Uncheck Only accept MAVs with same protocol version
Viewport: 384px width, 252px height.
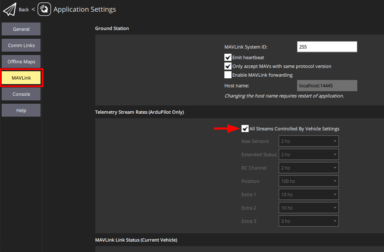(228, 66)
